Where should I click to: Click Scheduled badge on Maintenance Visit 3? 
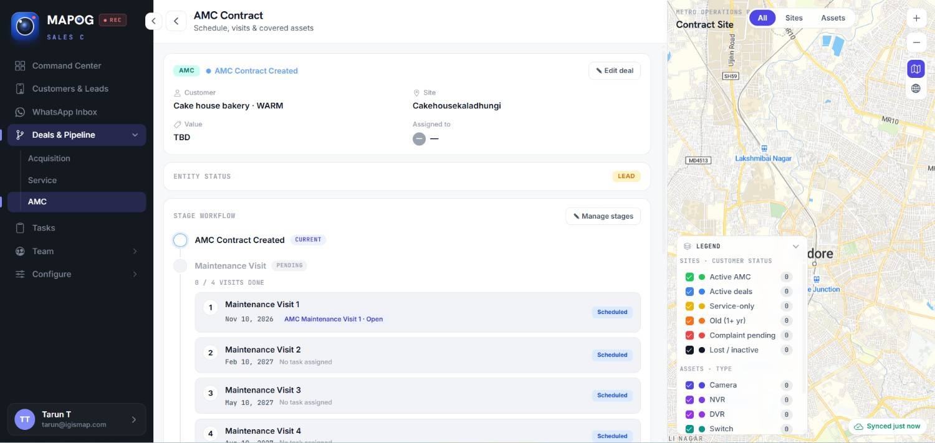click(612, 395)
